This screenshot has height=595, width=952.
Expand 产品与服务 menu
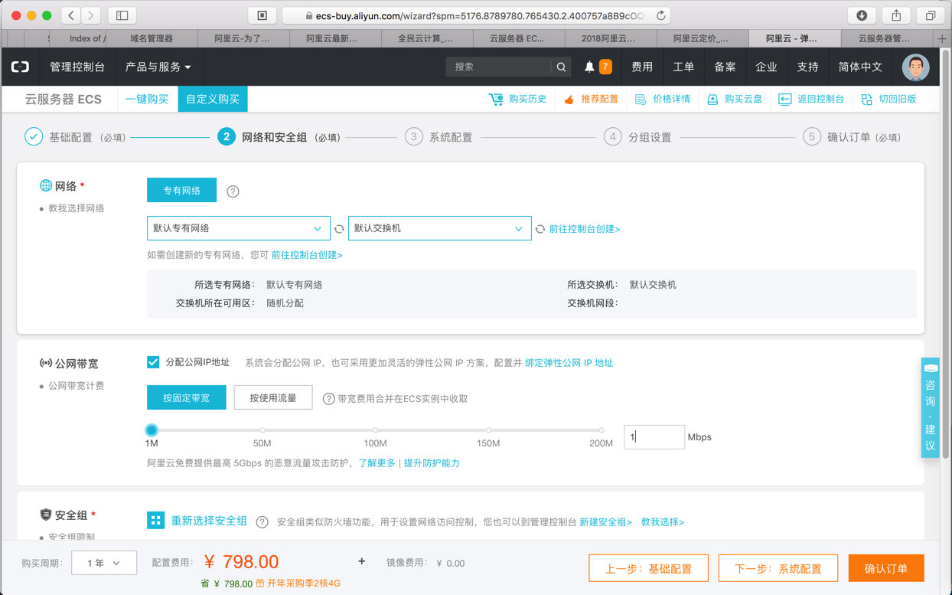pos(158,67)
